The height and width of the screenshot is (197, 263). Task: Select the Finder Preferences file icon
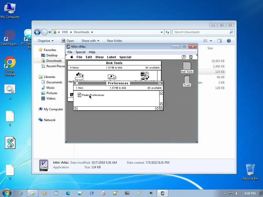pos(79,95)
